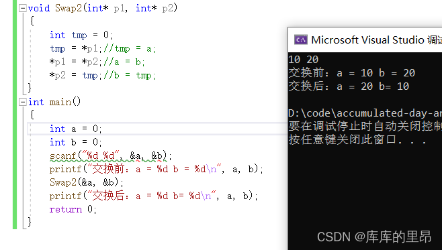Click console output '交换前: a = 10 b = 20'
The width and height of the screenshot is (442, 250).
(351, 73)
